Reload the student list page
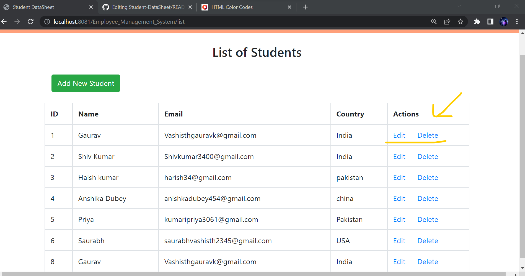Screen dimensions: 525x276 click(30, 22)
